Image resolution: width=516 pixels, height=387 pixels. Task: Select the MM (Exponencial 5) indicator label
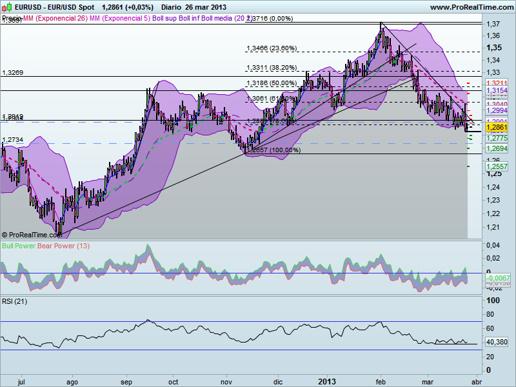pyautogui.click(x=120, y=19)
